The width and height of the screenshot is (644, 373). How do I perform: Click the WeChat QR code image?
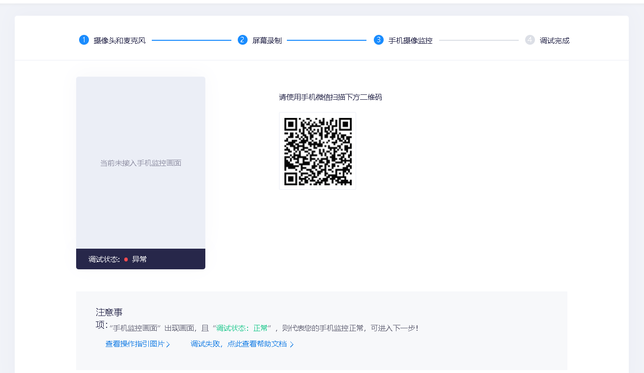pyautogui.click(x=318, y=151)
